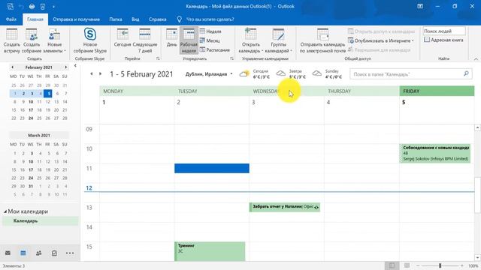Click the zoom in plus button
Viewport: 481px width, 270px height.
(x=462, y=265)
